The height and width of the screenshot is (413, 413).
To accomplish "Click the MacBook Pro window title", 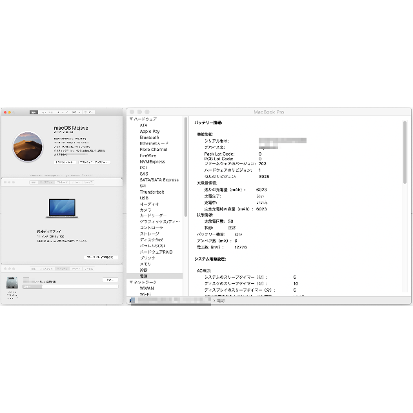I will click(269, 112).
